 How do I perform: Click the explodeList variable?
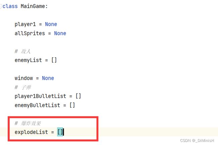click(31, 132)
